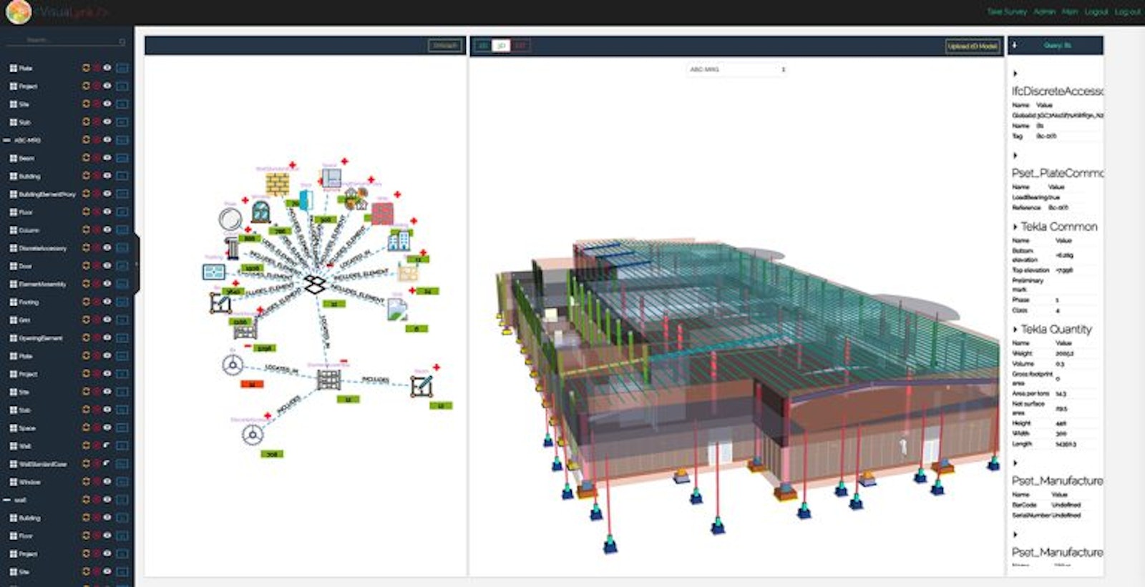Click the orange refresh icon for Beam
This screenshot has height=587, width=1145.
pos(86,158)
